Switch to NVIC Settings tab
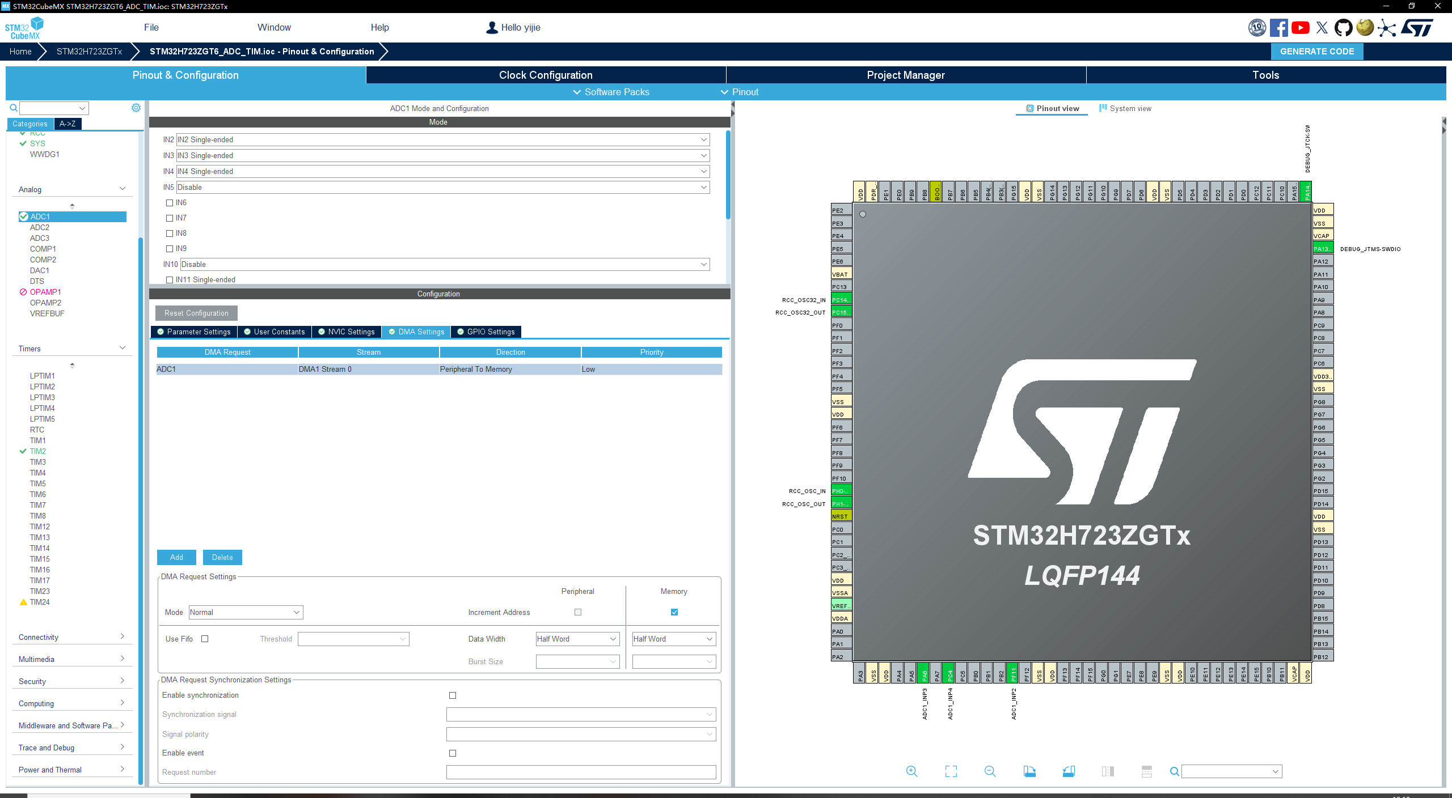This screenshot has height=798, width=1452. click(347, 332)
